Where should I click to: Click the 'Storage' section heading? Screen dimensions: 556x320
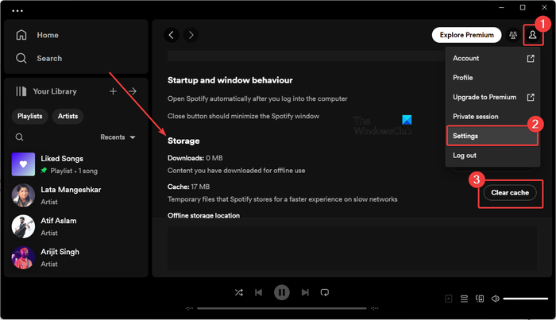(x=183, y=141)
